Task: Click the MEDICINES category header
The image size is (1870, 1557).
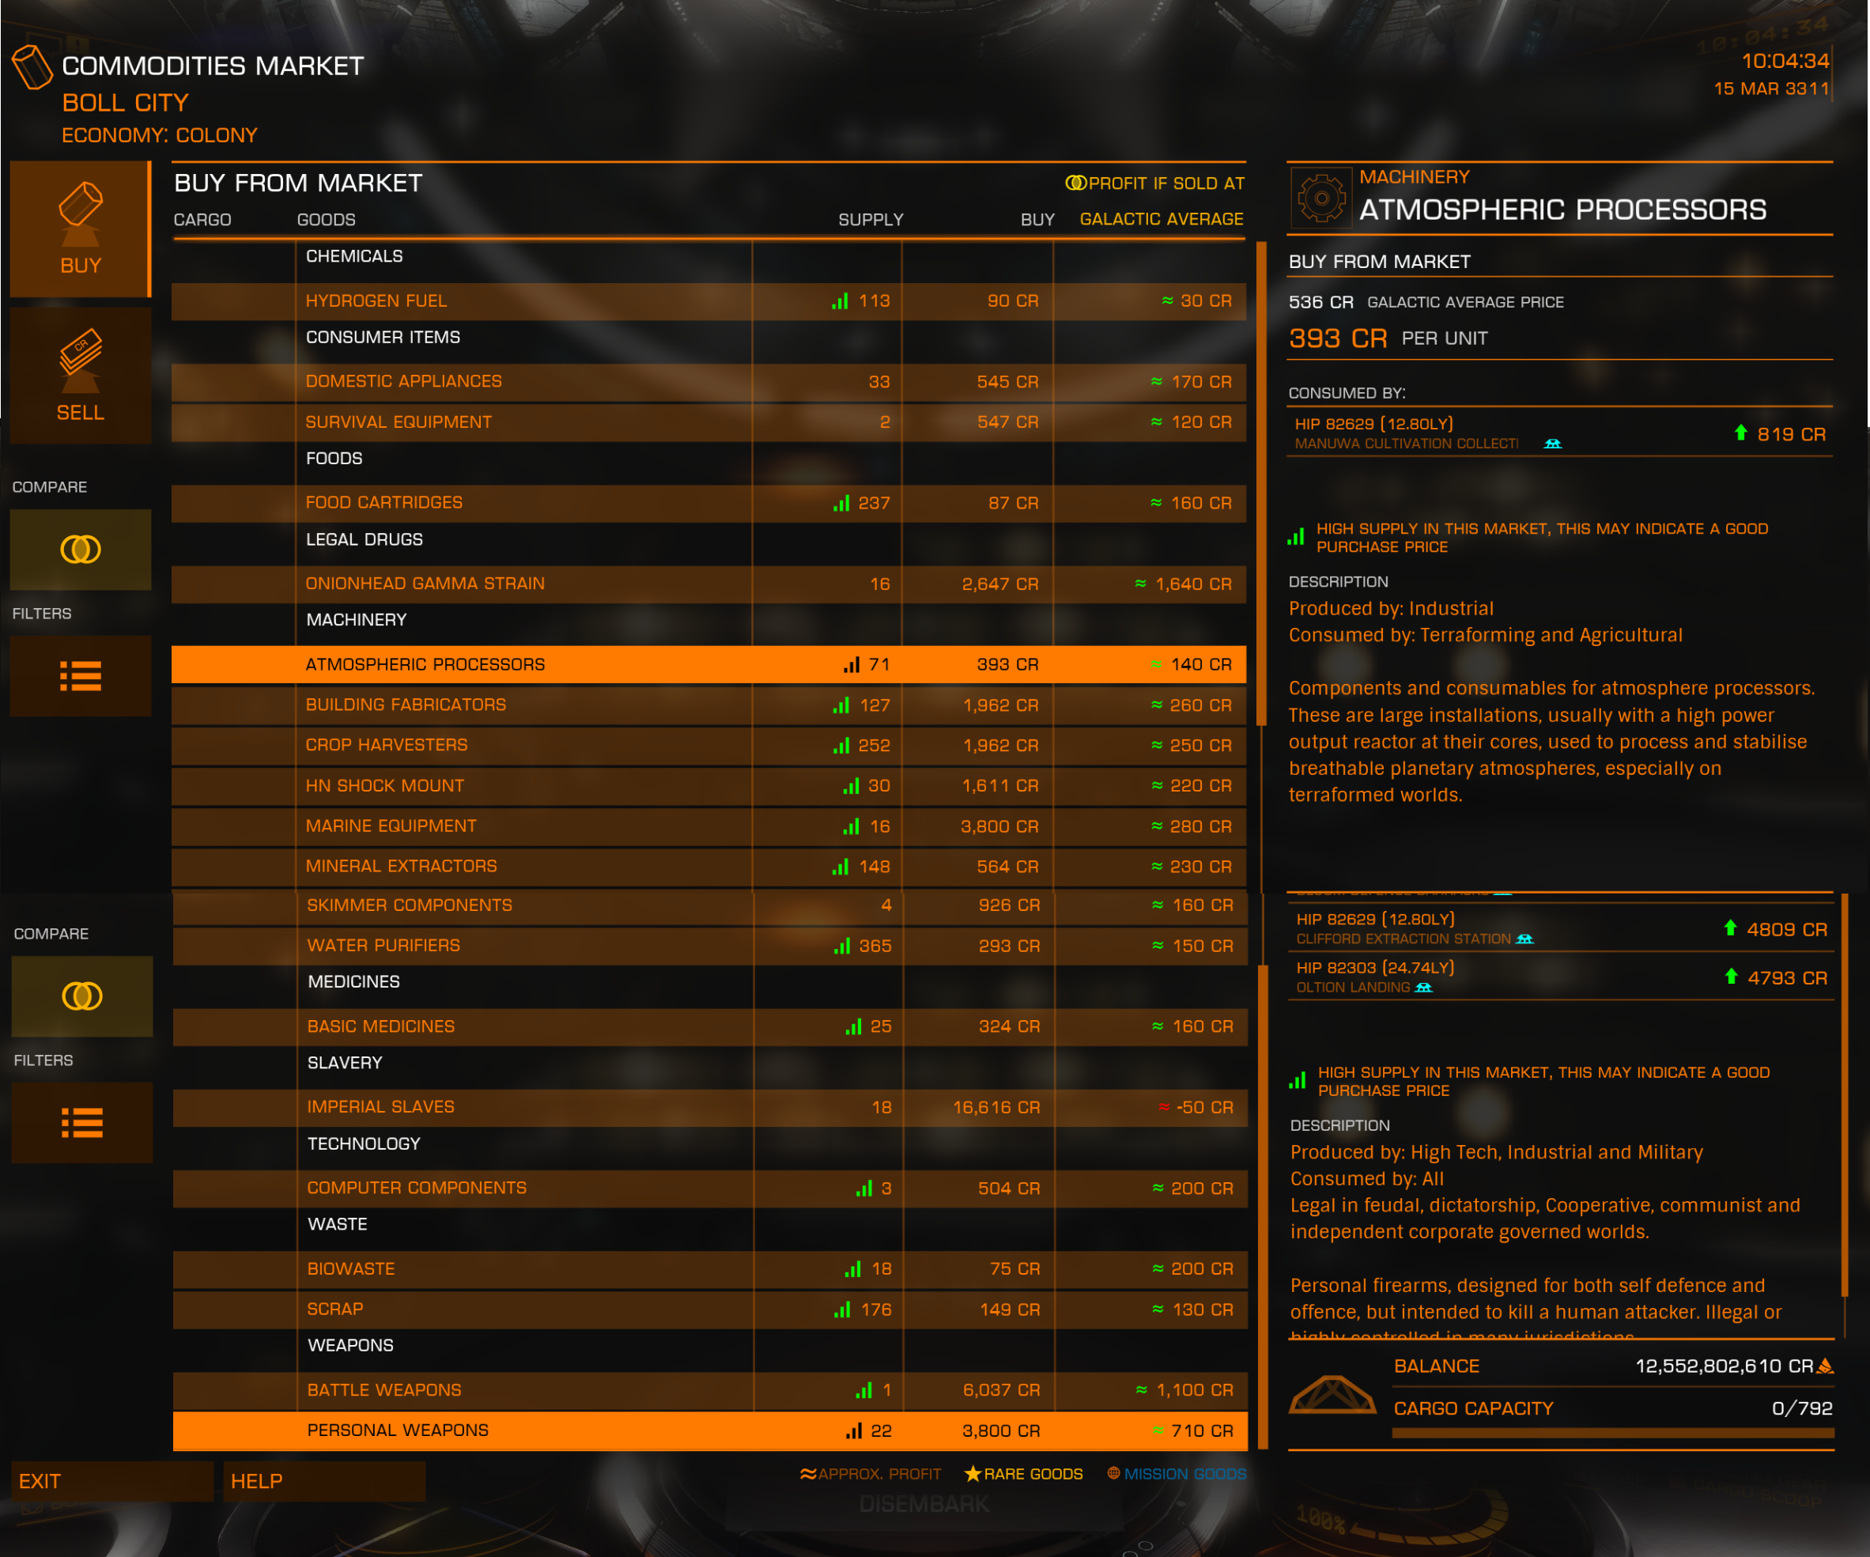Action: coord(353,981)
